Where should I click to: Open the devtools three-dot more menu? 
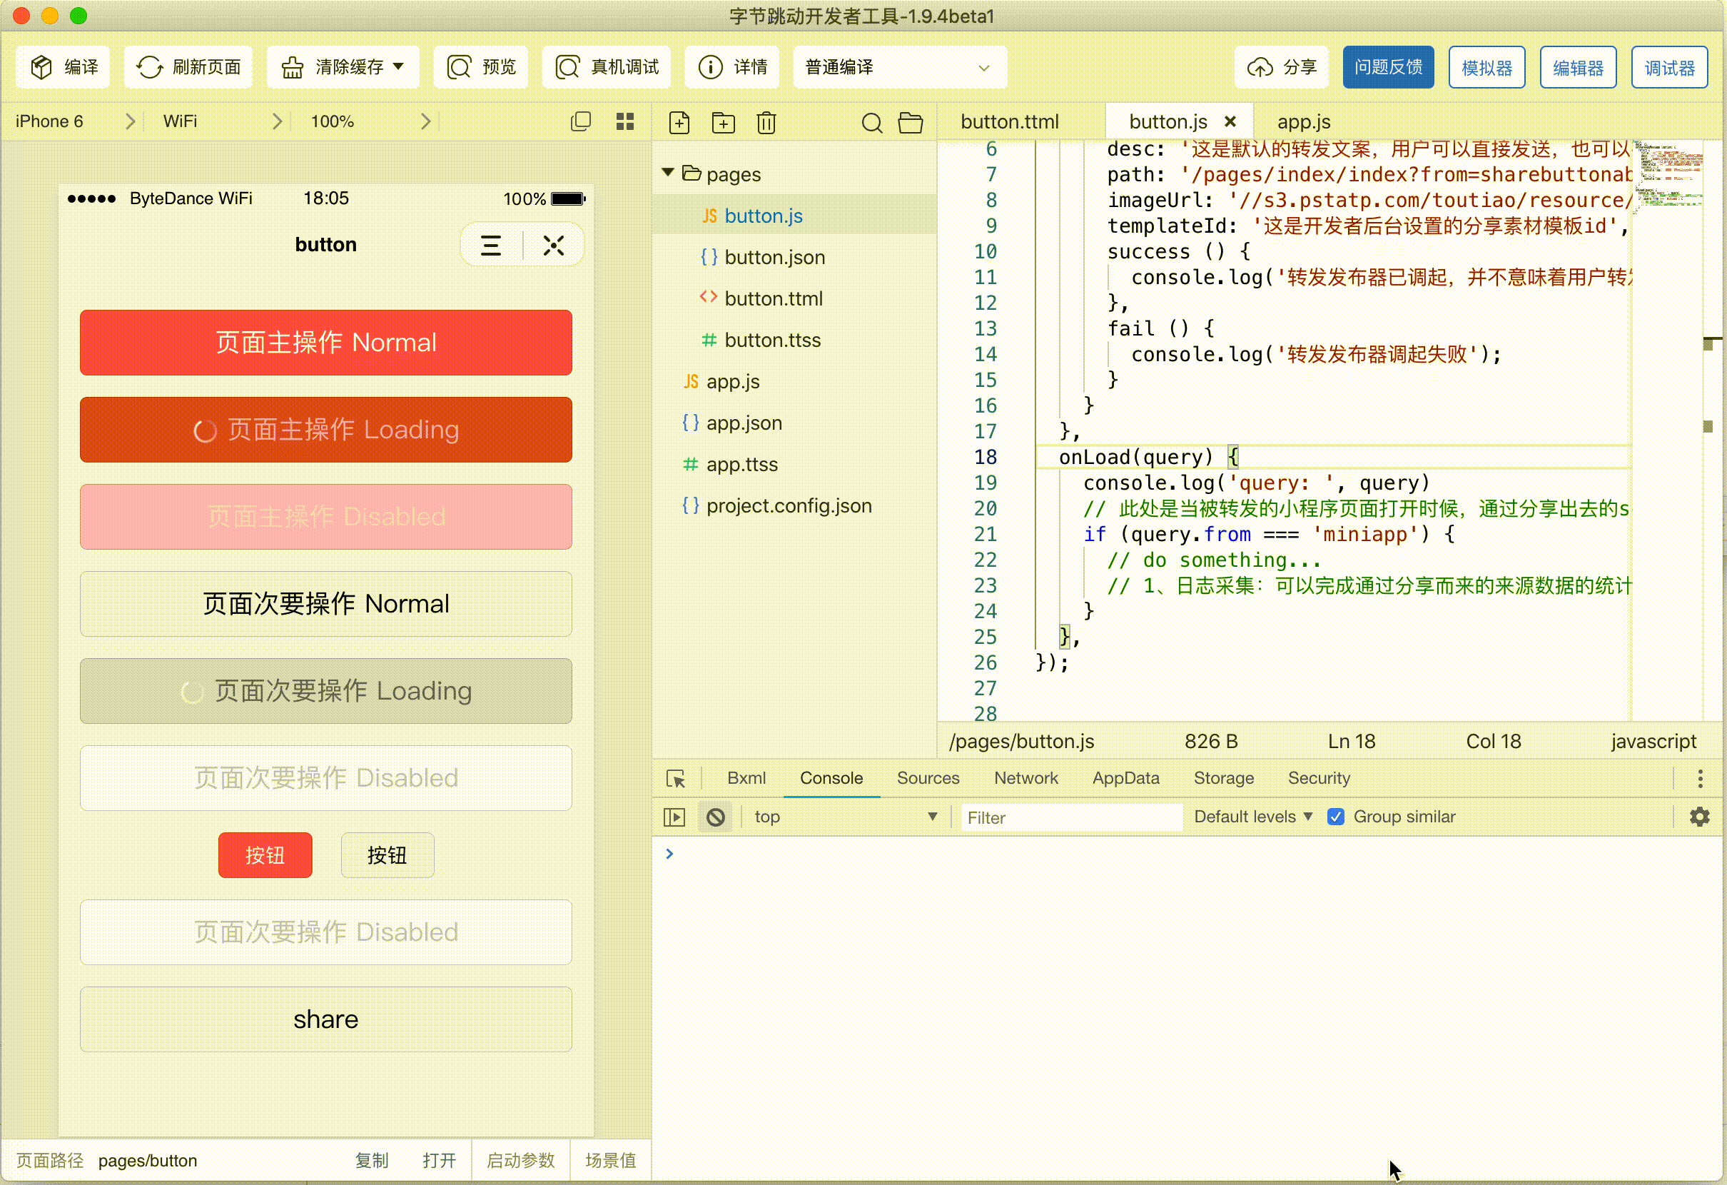click(x=1699, y=777)
